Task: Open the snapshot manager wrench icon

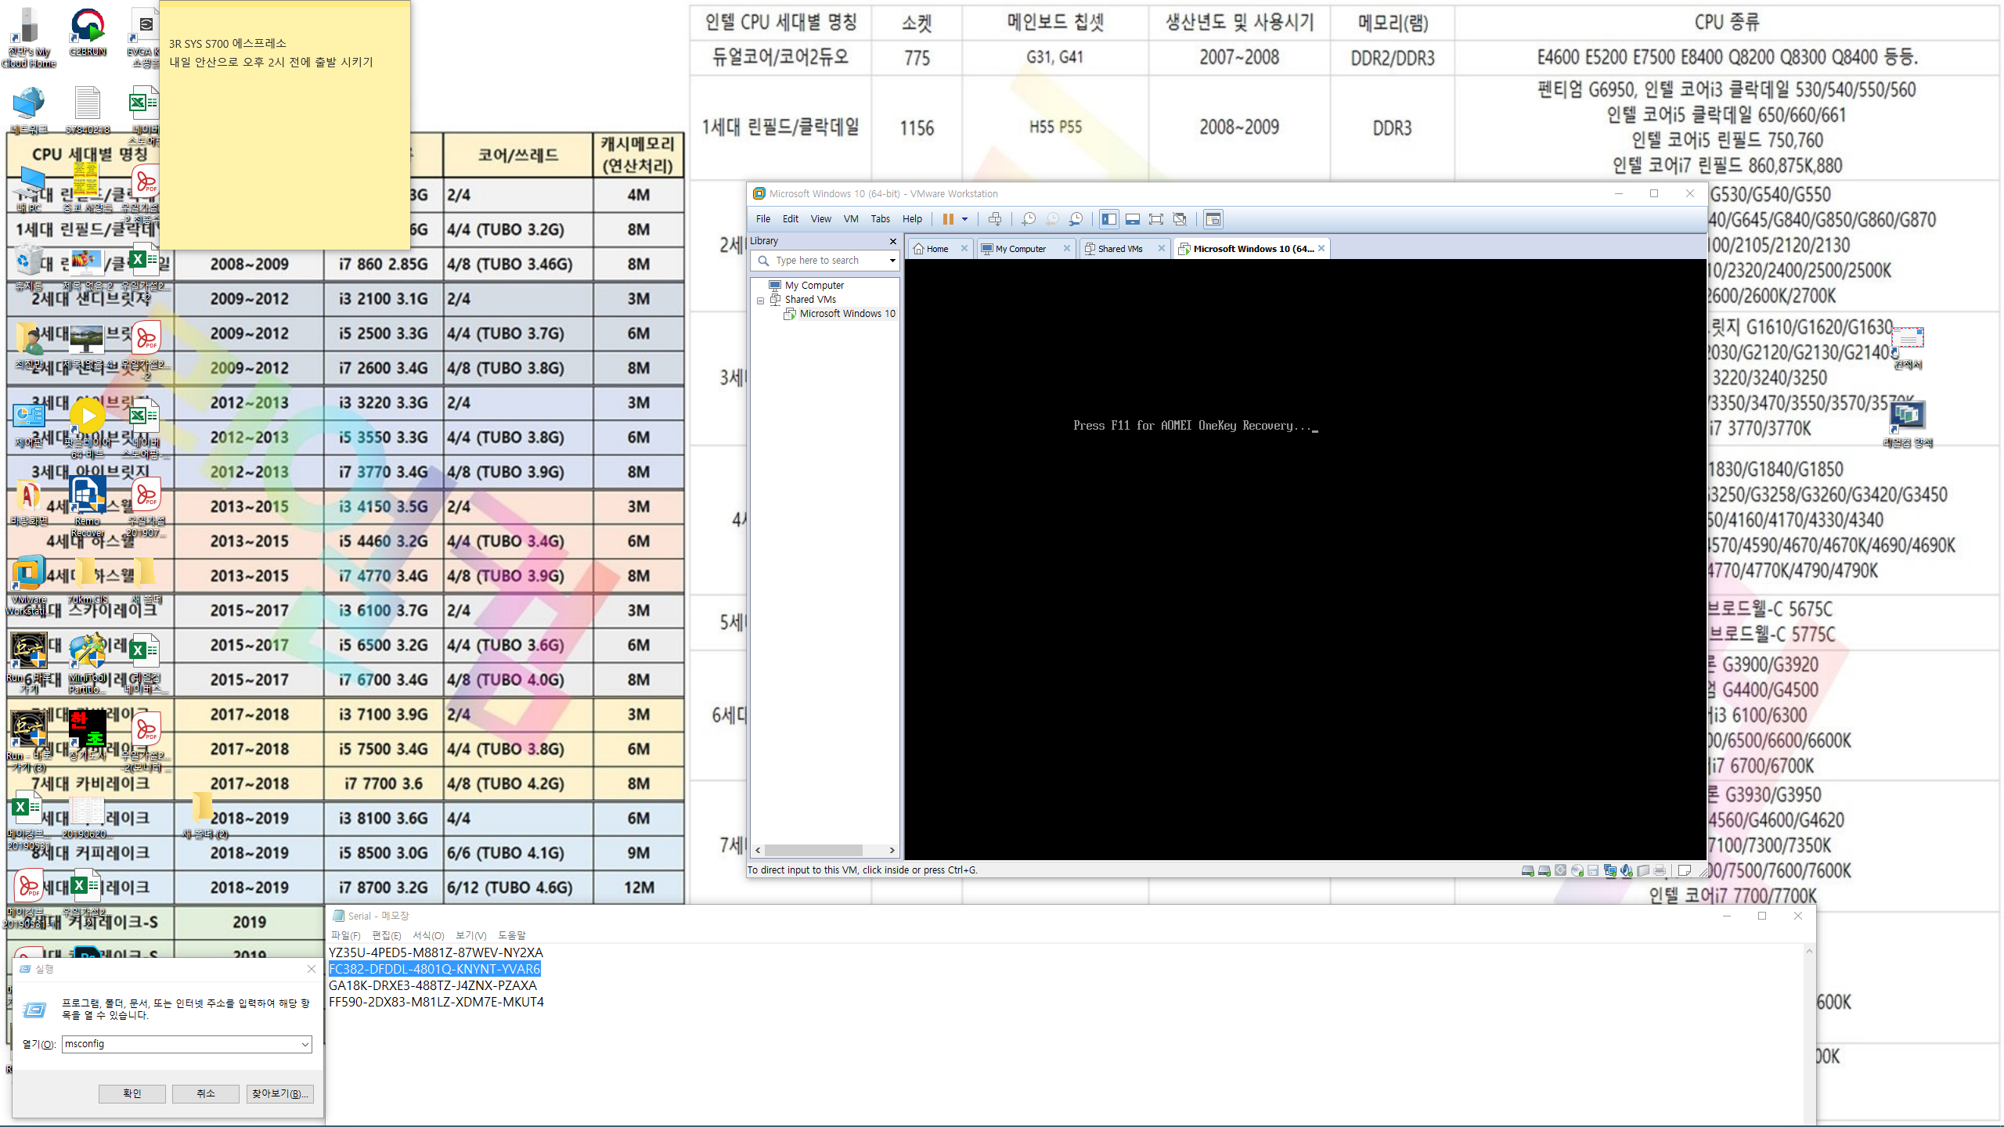Action: pyautogui.click(x=1076, y=219)
